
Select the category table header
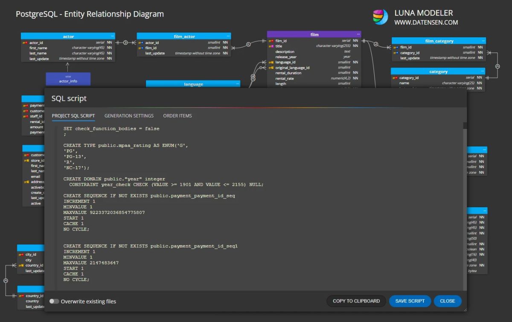click(x=438, y=72)
